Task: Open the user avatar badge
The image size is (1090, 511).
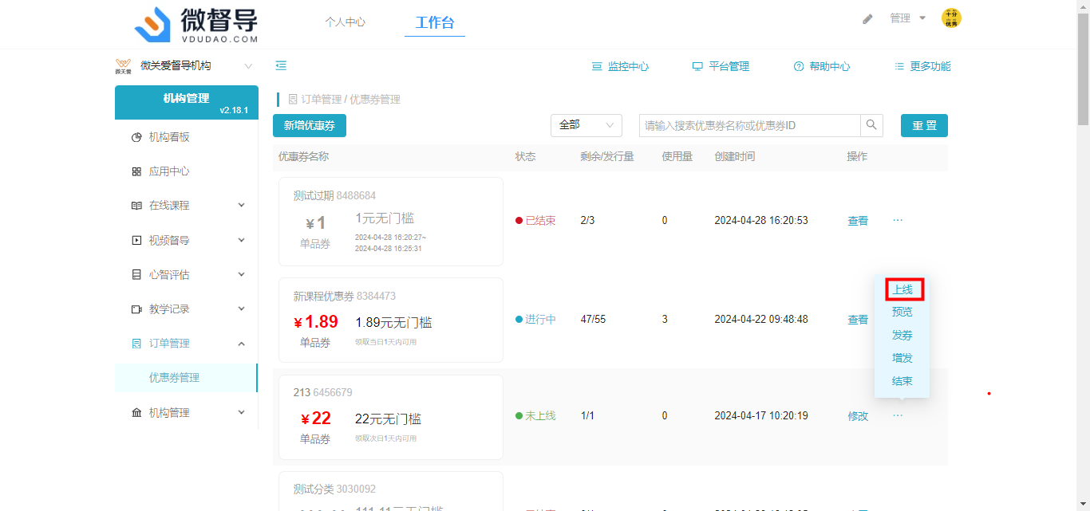Action: point(951,18)
